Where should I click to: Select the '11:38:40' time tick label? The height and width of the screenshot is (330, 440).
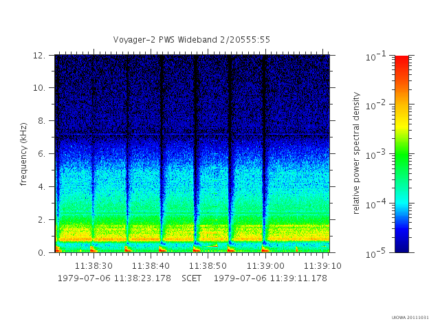[151, 266]
